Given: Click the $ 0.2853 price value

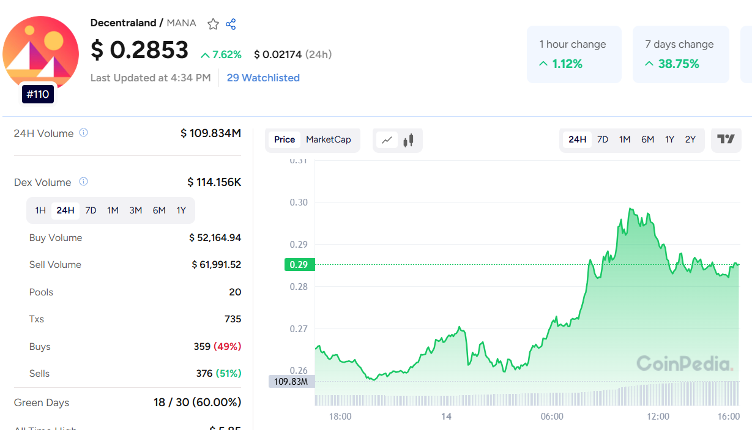Looking at the screenshot, I should [x=140, y=50].
